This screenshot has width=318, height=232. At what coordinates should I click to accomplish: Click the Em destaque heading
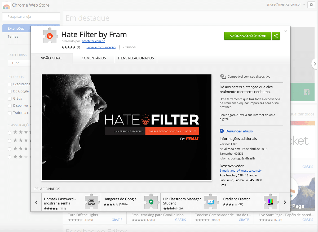click(x=87, y=18)
